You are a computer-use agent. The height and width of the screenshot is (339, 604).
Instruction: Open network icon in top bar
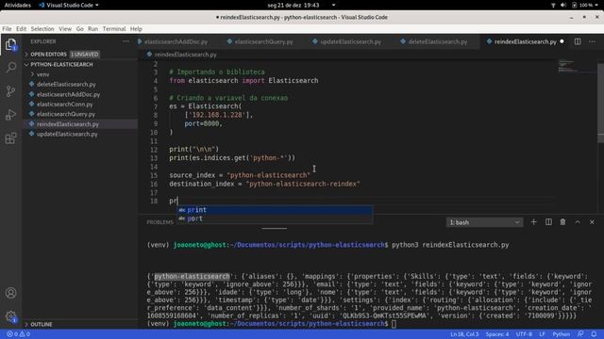553,5
